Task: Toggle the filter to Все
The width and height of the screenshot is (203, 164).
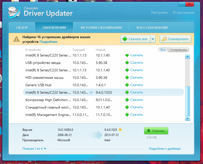Action: click(163, 50)
